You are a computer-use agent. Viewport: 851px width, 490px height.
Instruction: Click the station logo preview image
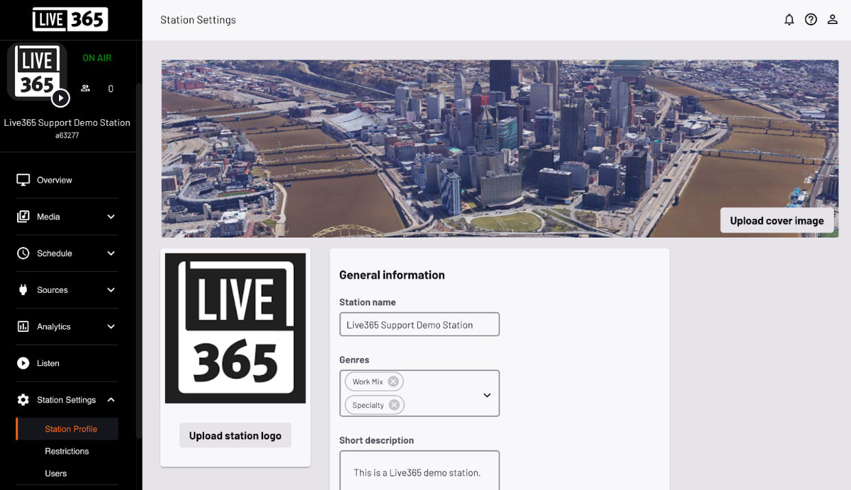pos(236,328)
